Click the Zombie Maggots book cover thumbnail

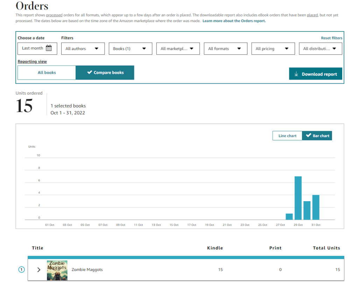point(57,270)
